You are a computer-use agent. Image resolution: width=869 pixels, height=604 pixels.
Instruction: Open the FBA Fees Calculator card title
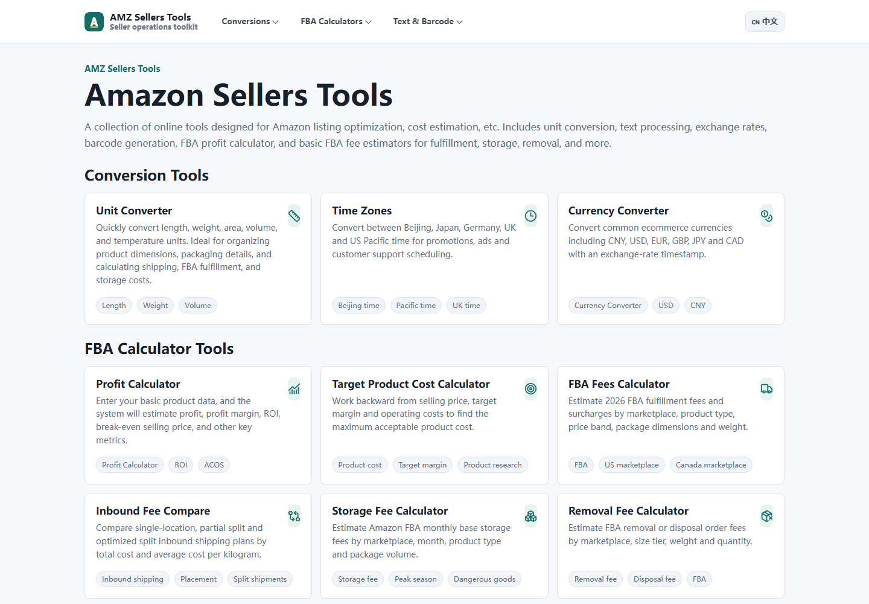point(619,384)
